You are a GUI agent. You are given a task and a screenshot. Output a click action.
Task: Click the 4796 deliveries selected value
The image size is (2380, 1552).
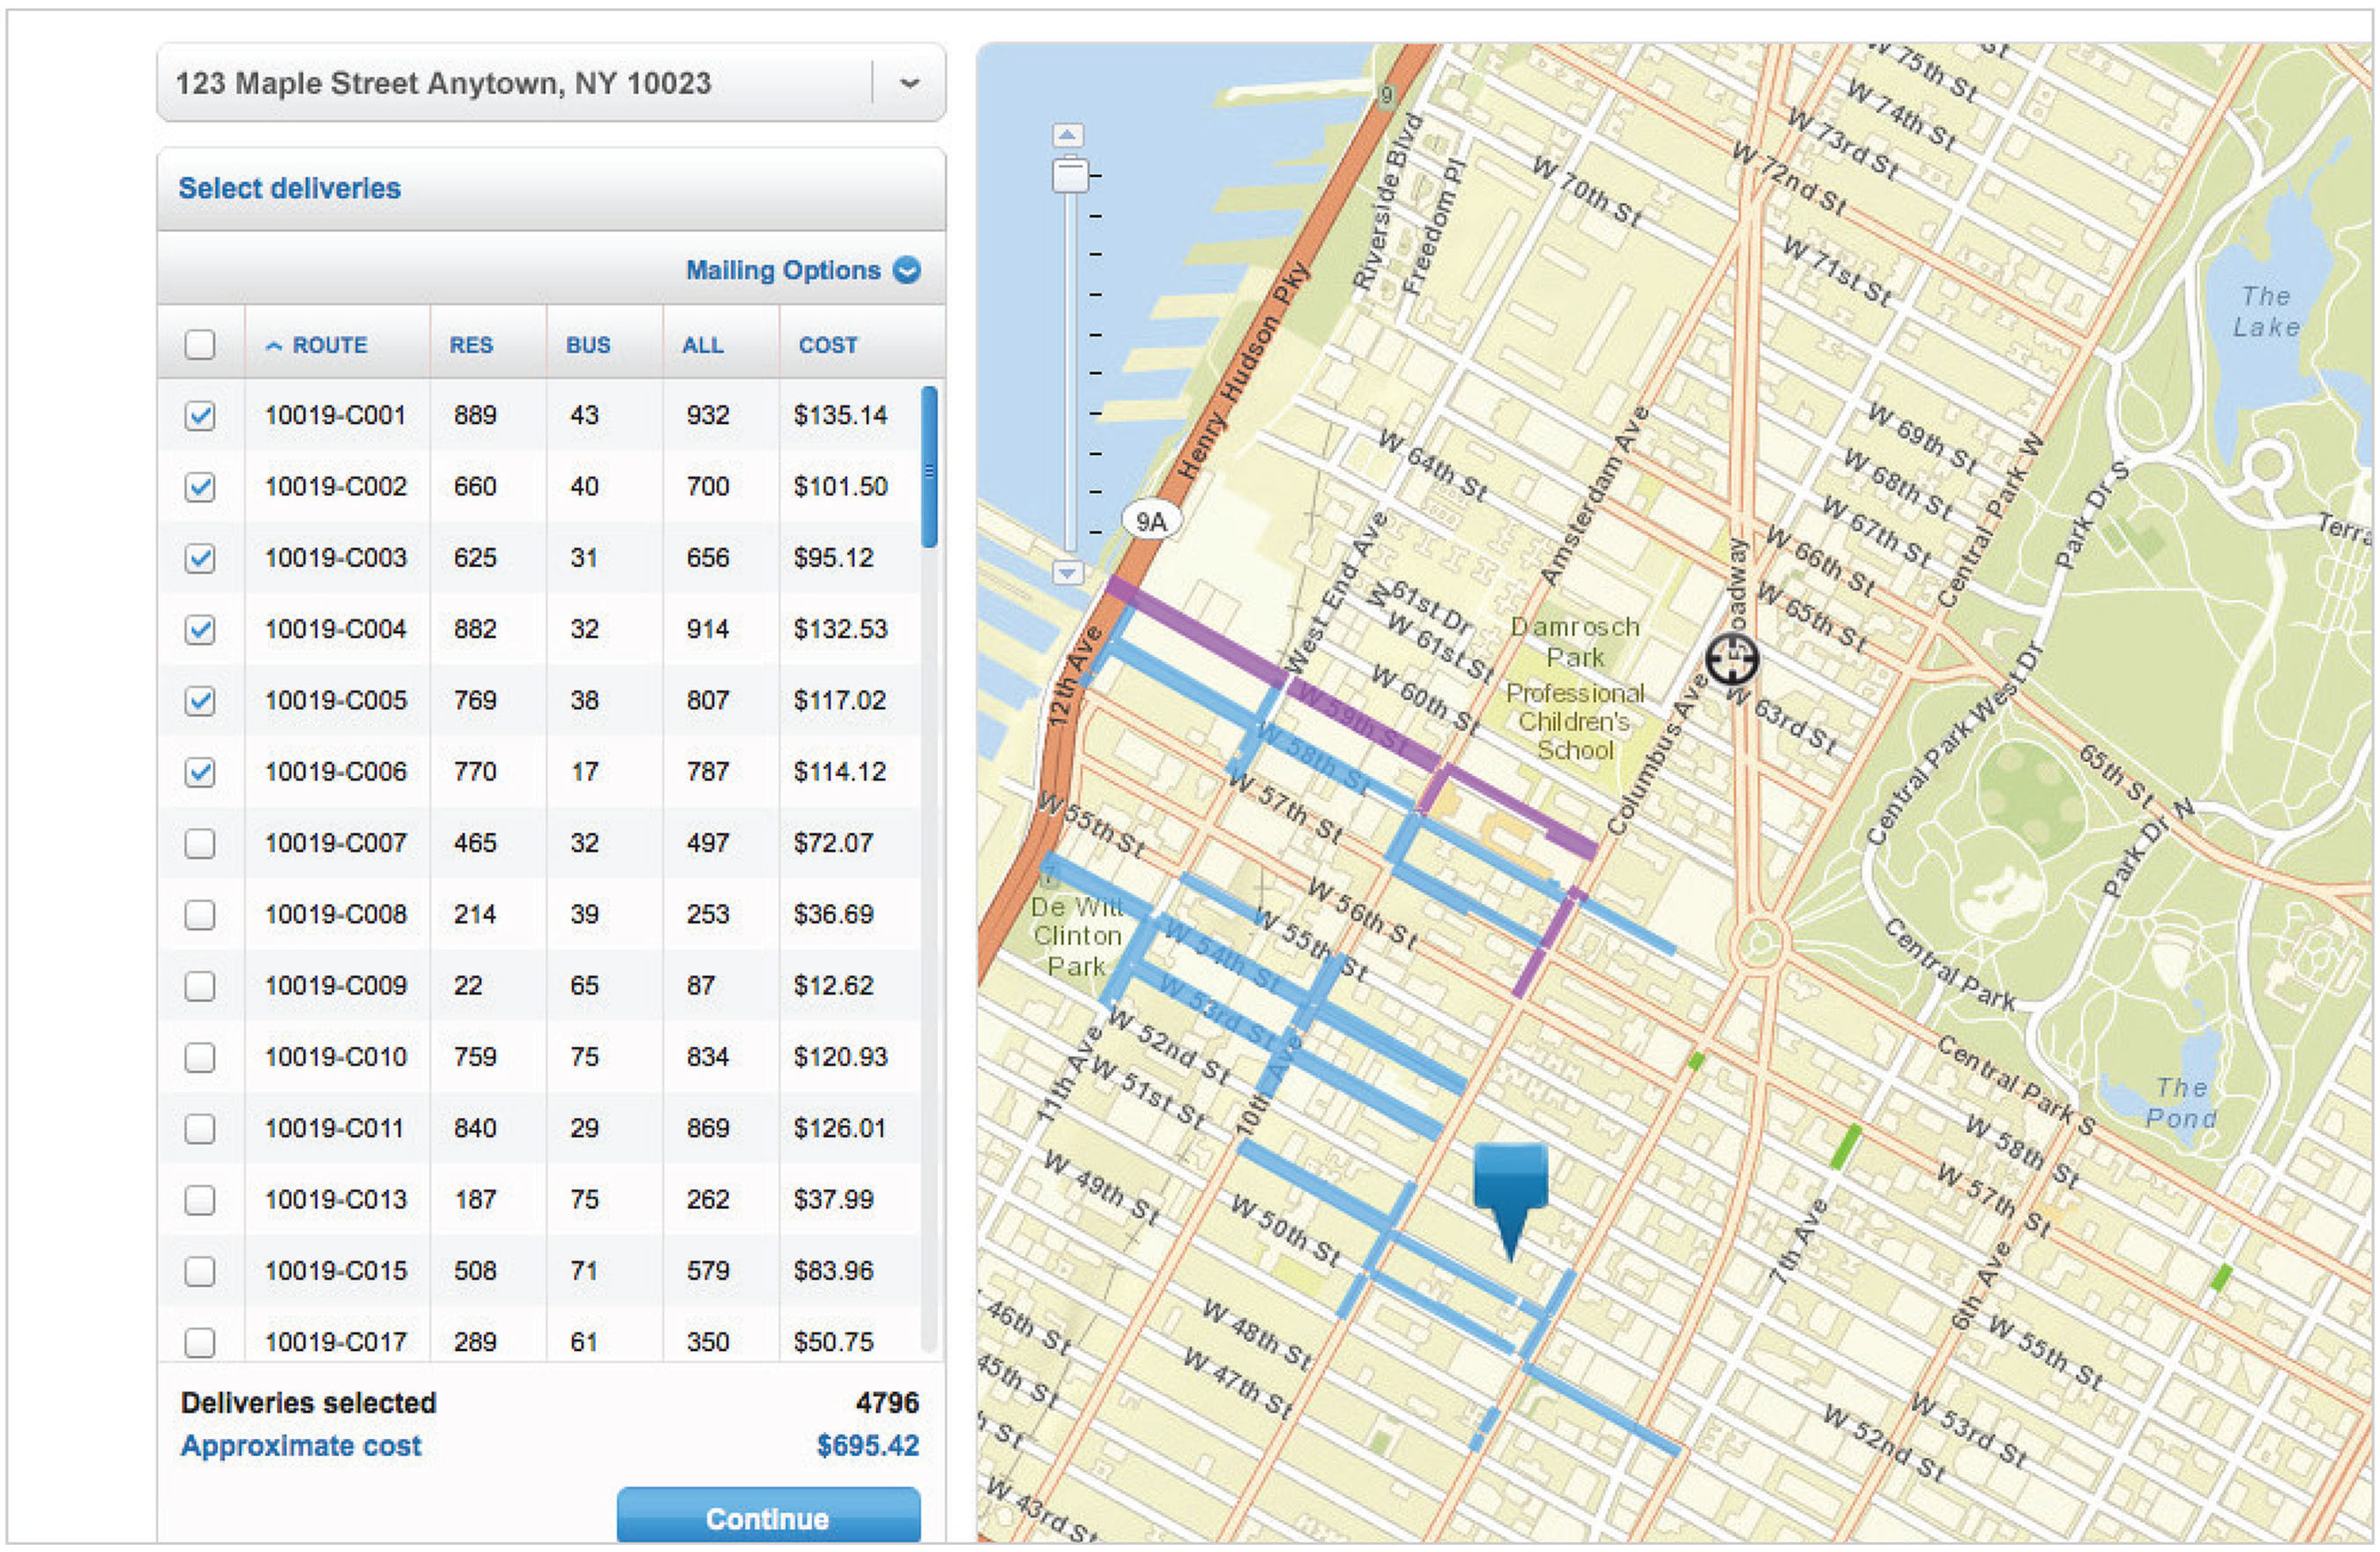(887, 1403)
